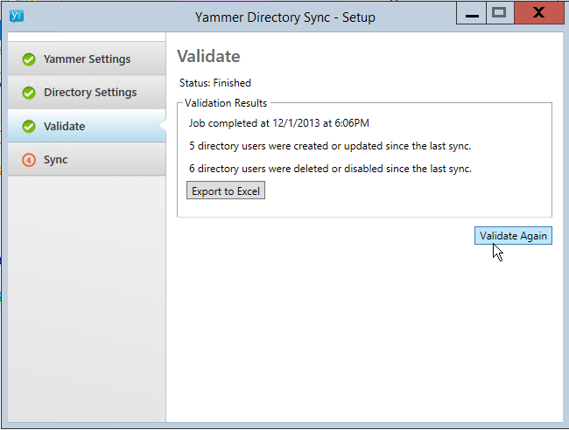569x430 pixels.
Task: Click the green checkmark beside Yammer Settings
Action: [x=29, y=59]
